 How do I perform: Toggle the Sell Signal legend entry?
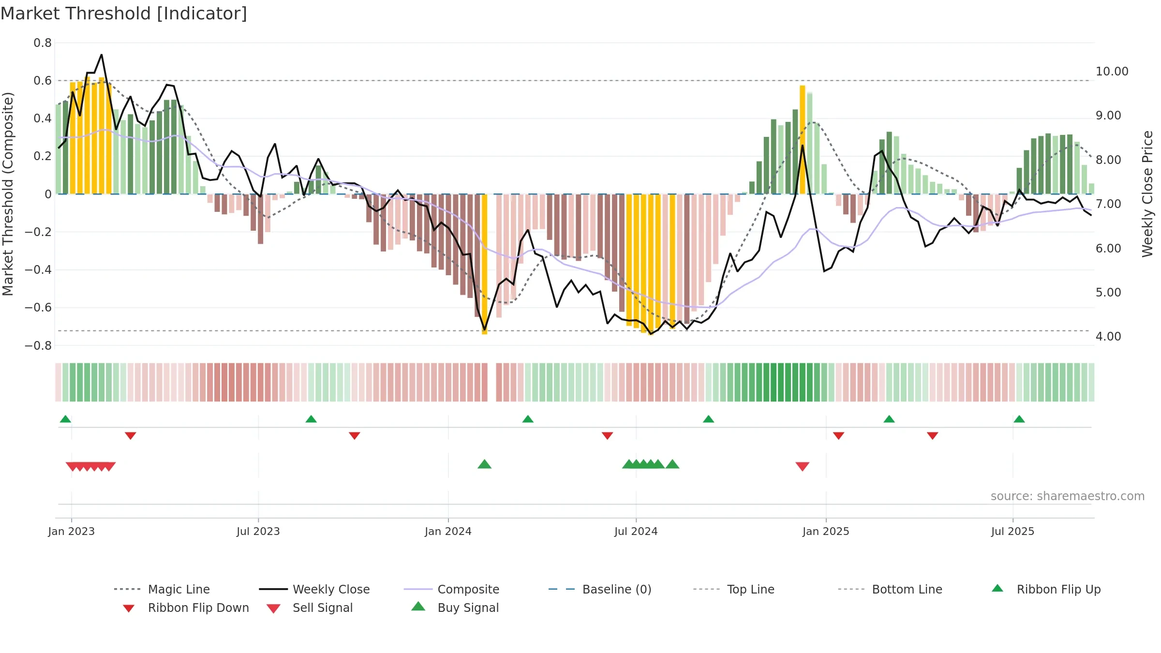click(x=310, y=608)
